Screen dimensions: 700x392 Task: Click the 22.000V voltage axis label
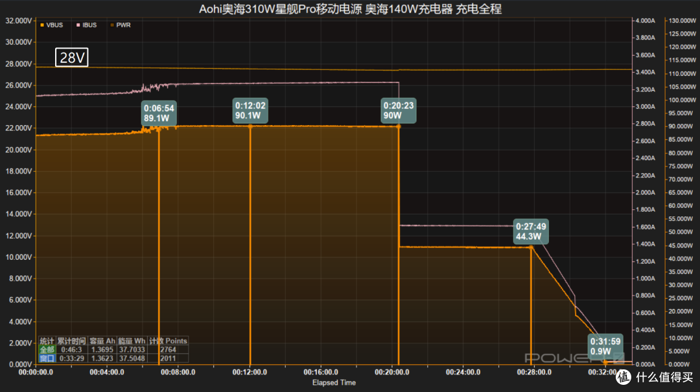pos(18,128)
